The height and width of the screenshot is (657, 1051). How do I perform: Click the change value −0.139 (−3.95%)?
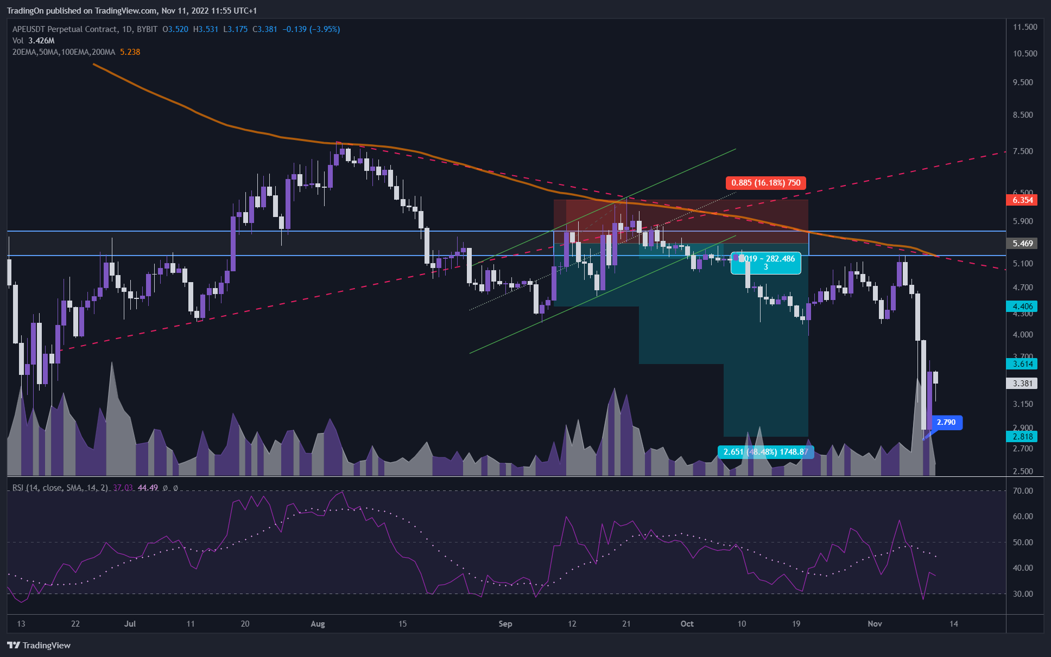(311, 29)
